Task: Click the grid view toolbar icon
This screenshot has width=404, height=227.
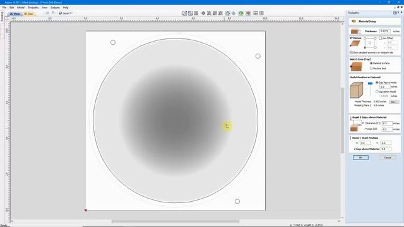Action: (196, 13)
